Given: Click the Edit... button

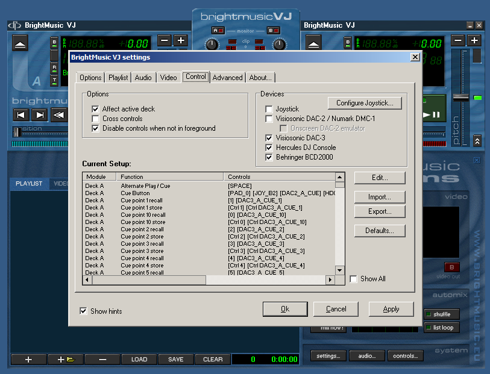Looking at the screenshot, I should [x=380, y=178].
